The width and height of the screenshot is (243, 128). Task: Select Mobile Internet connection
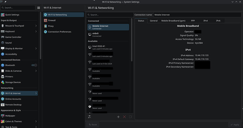click(x=108, y=27)
